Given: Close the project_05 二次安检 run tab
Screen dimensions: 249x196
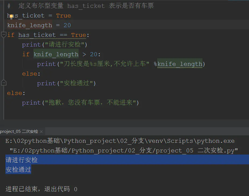Looking at the screenshot, I should click(41, 132).
